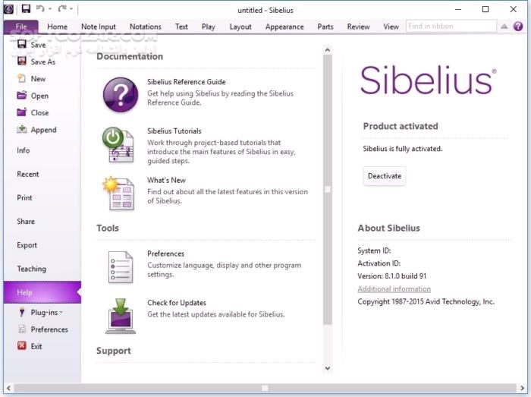Open the Text ribbon tab
The height and width of the screenshot is (397, 531).
181,27
